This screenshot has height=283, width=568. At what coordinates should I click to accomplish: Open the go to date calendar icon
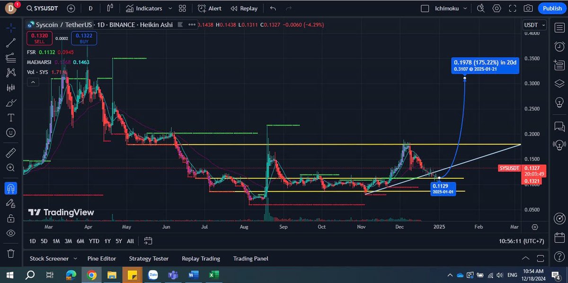click(x=148, y=241)
